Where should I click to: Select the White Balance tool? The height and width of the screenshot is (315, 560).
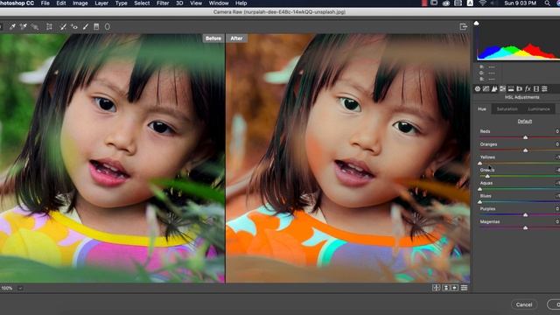(12, 27)
